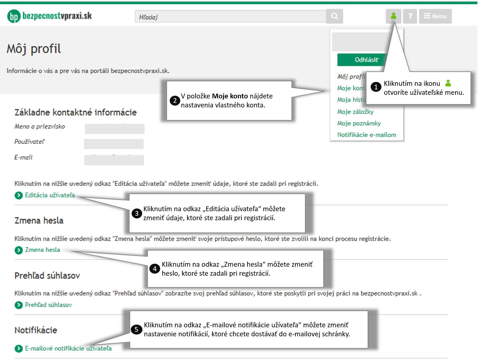Open Moje poznámky menu entry

pos(359,123)
